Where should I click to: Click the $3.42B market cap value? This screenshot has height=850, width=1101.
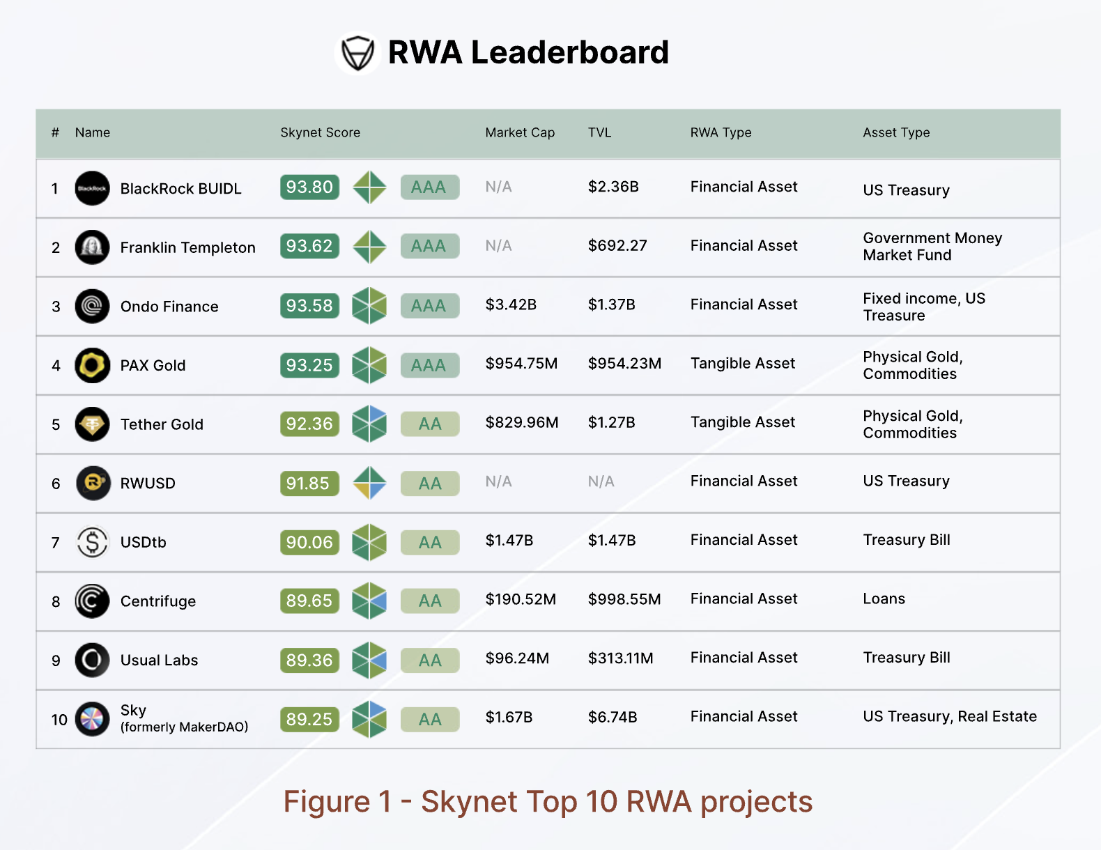click(x=511, y=304)
